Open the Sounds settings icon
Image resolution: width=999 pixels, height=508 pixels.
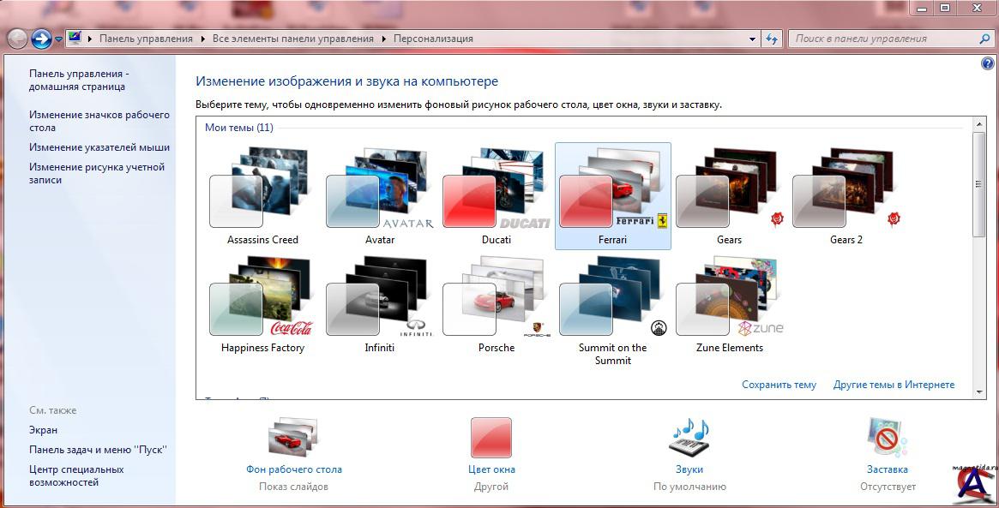tap(689, 438)
